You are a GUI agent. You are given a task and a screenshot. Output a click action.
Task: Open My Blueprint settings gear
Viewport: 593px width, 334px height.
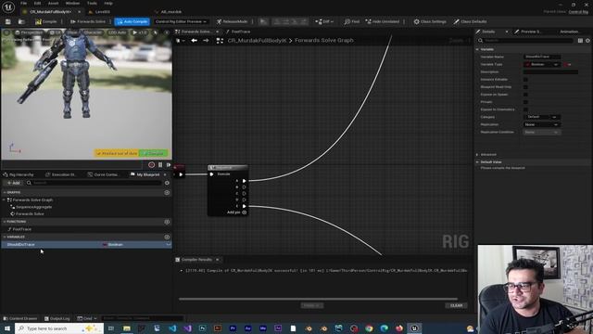point(167,183)
